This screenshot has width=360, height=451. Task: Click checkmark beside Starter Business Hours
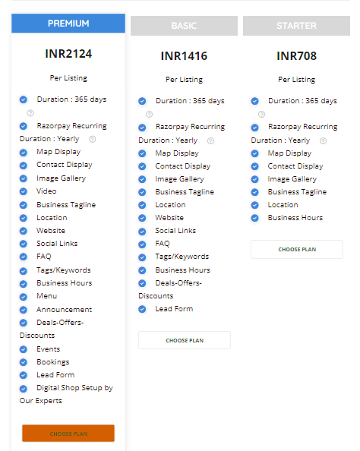[x=254, y=218]
